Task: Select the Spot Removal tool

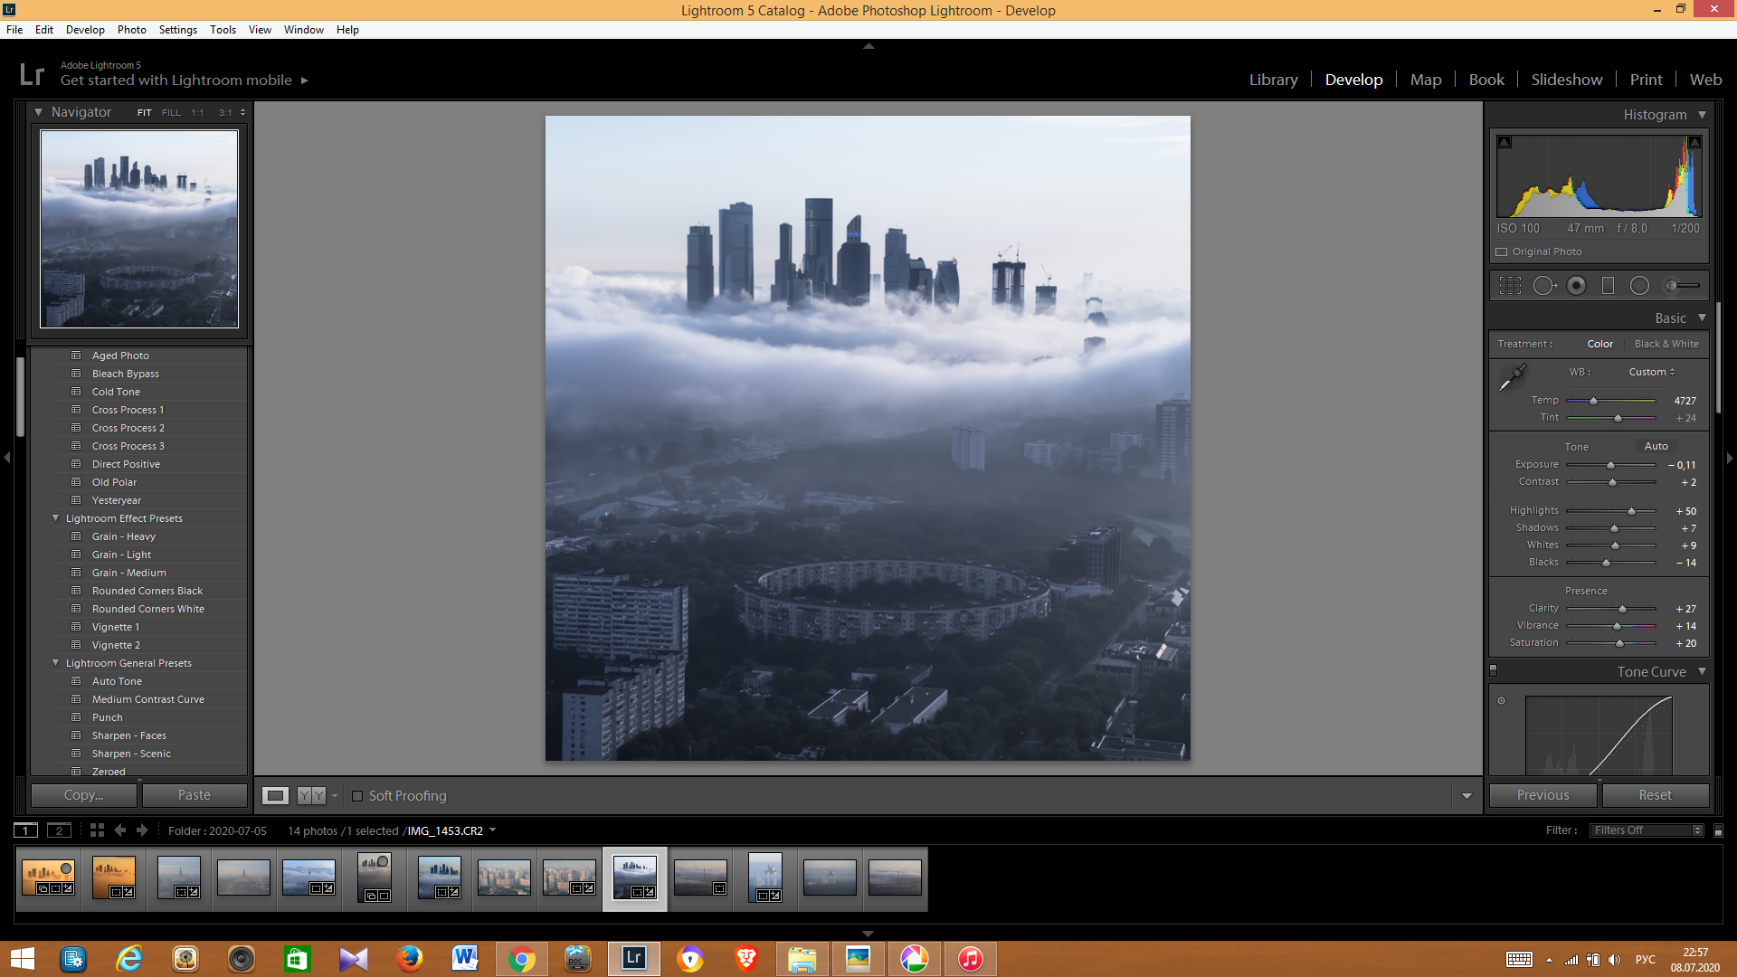Action: 1544,286
